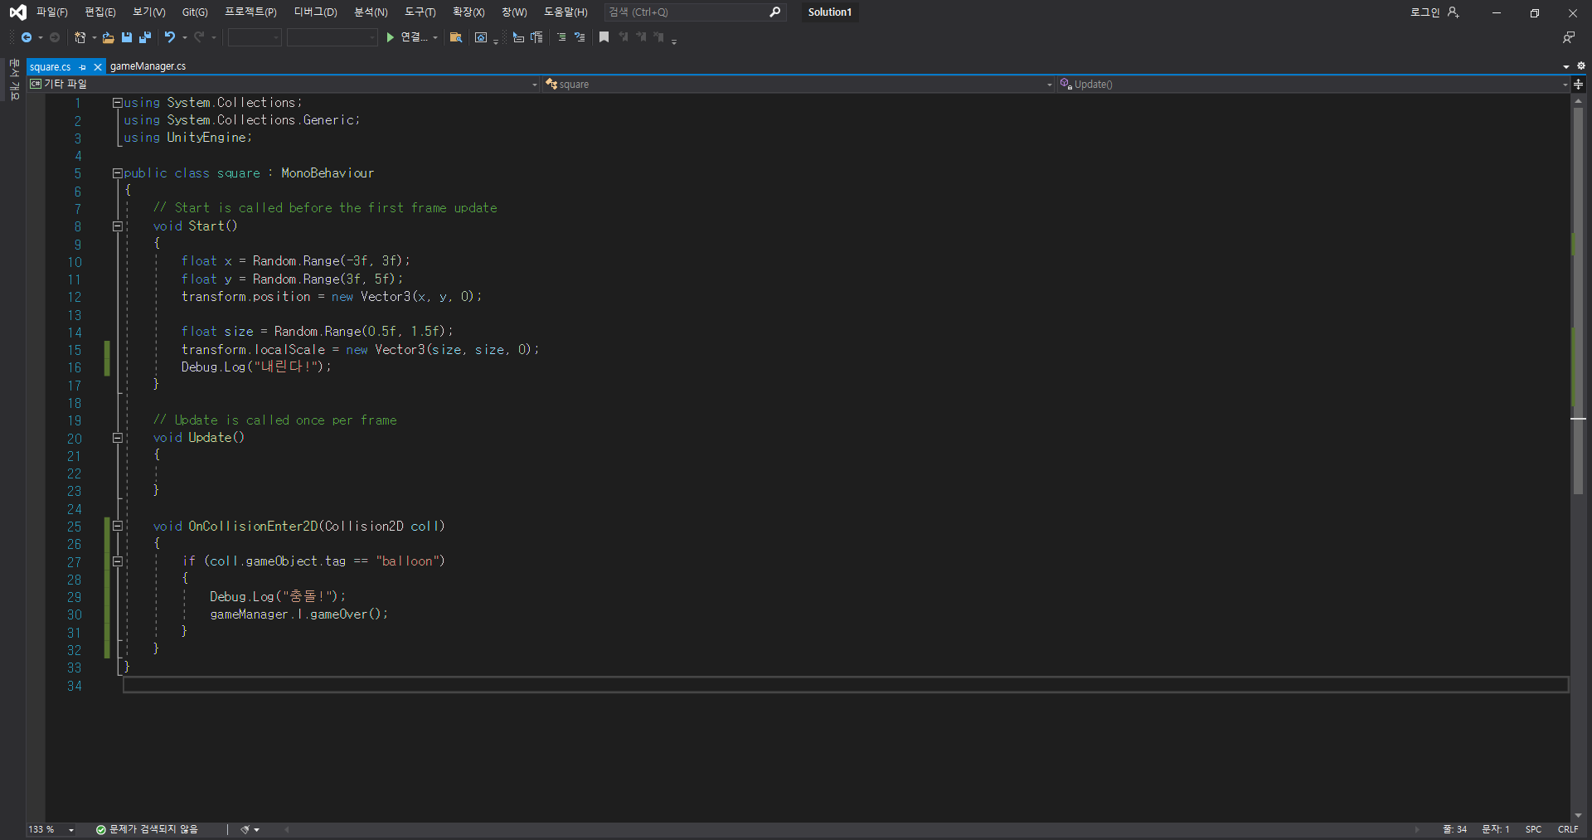Collapse the if balloon block
This screenshot has height=840, width=1592.
[x=117, y=561]
